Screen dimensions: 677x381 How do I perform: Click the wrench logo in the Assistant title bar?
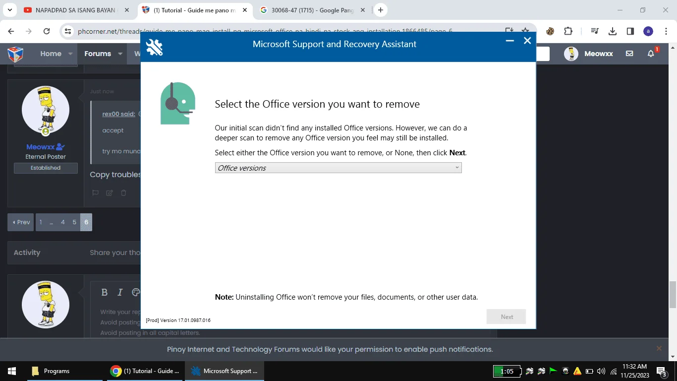[155, 47]
